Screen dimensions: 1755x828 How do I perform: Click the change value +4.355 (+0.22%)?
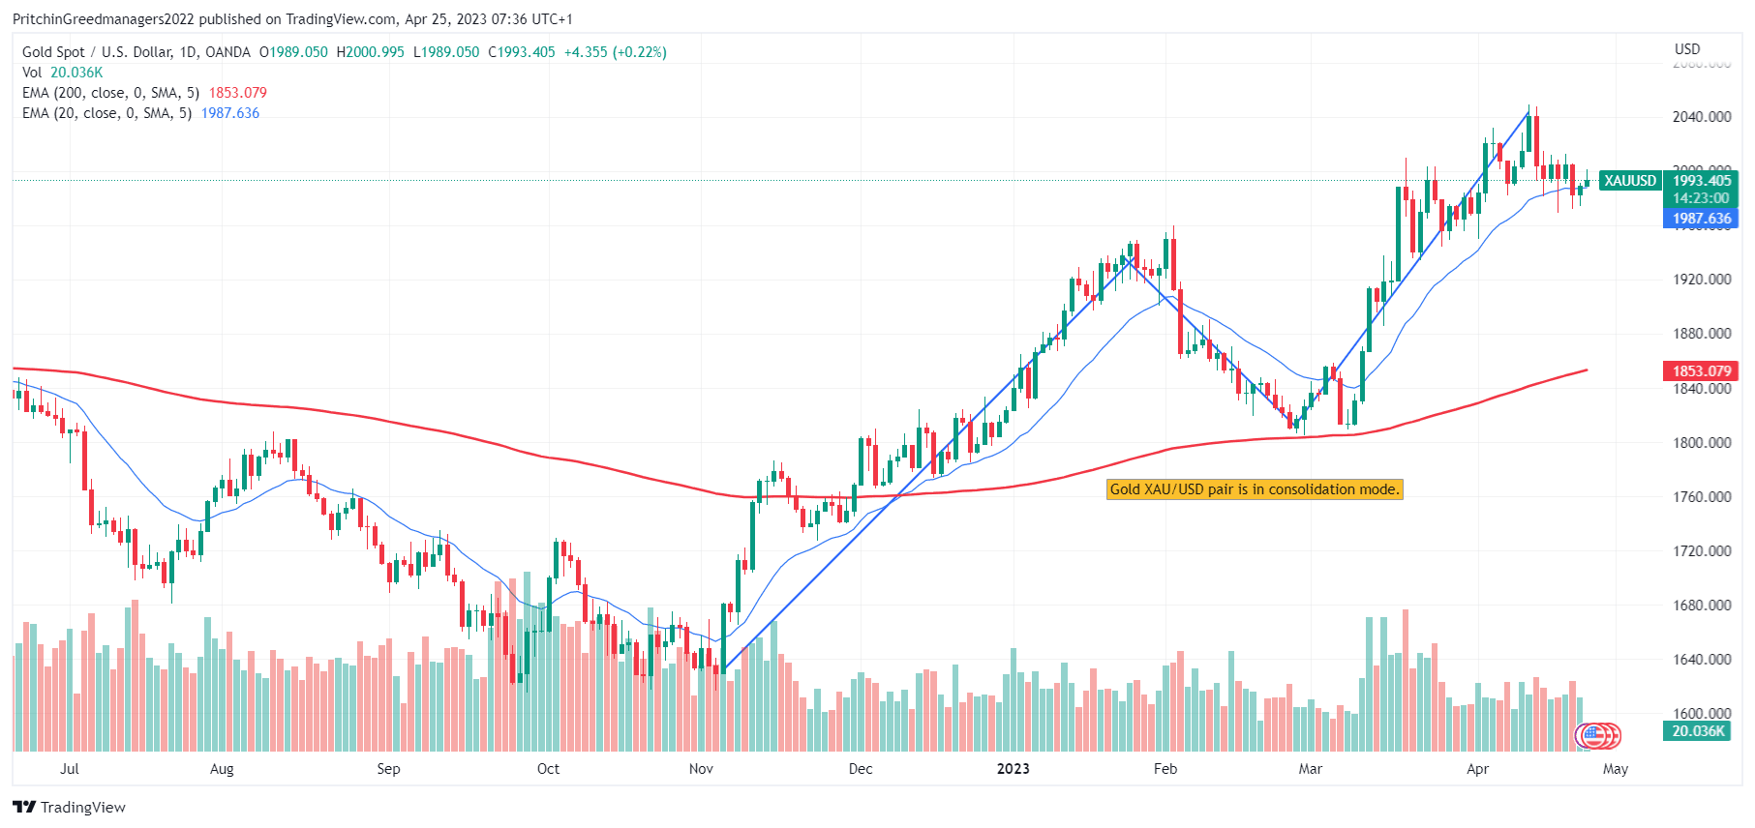(616, 52)
